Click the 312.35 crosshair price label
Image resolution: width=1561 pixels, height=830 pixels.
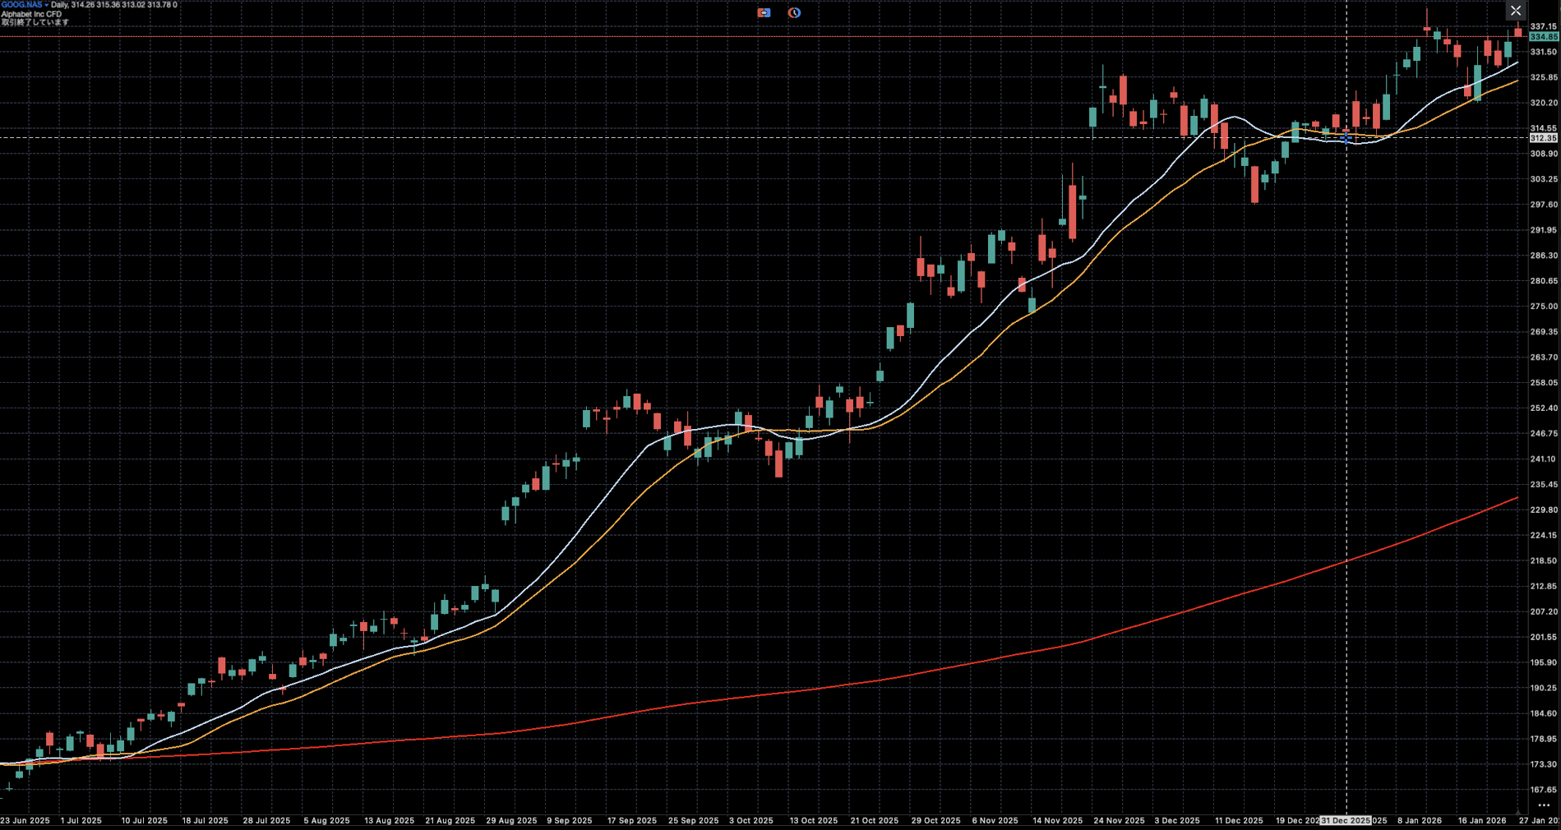point(1544,138)
